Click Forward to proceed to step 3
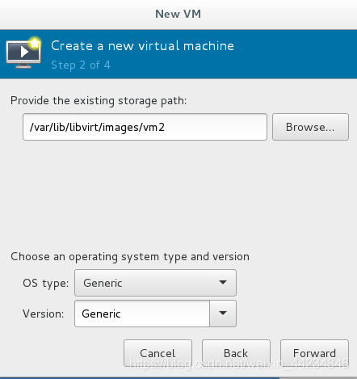This screenshot has width=357, height=379. [314, 353]
